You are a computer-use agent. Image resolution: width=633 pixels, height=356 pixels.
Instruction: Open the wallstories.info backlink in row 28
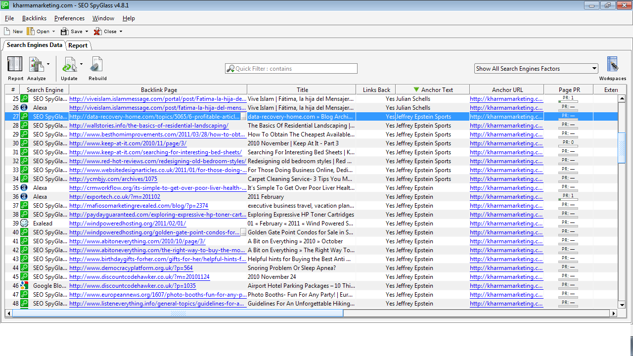click(149, 126)
